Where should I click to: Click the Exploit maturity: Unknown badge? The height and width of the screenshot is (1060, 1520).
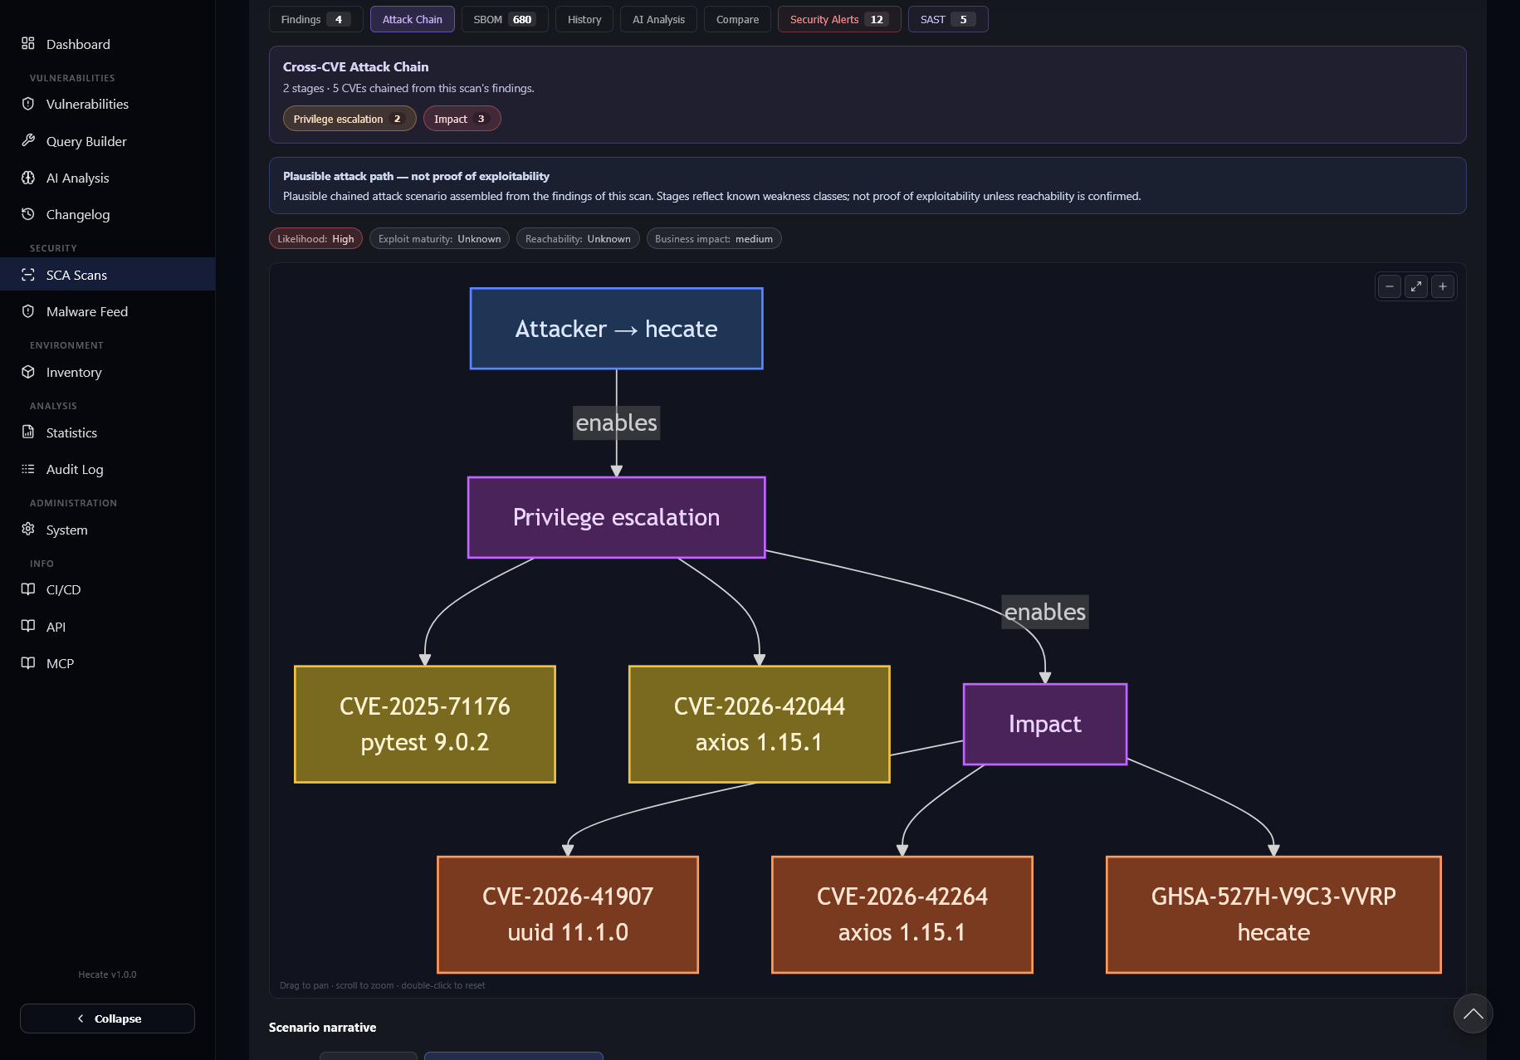(x=439, y=239)
